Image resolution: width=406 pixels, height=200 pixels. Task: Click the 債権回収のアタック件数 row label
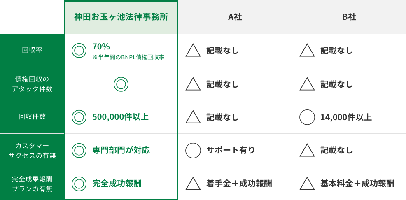click(32, 84)
